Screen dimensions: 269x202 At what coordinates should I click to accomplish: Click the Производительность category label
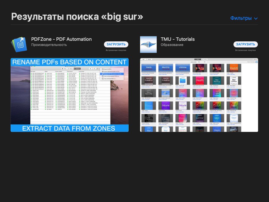tap(49, 45)
